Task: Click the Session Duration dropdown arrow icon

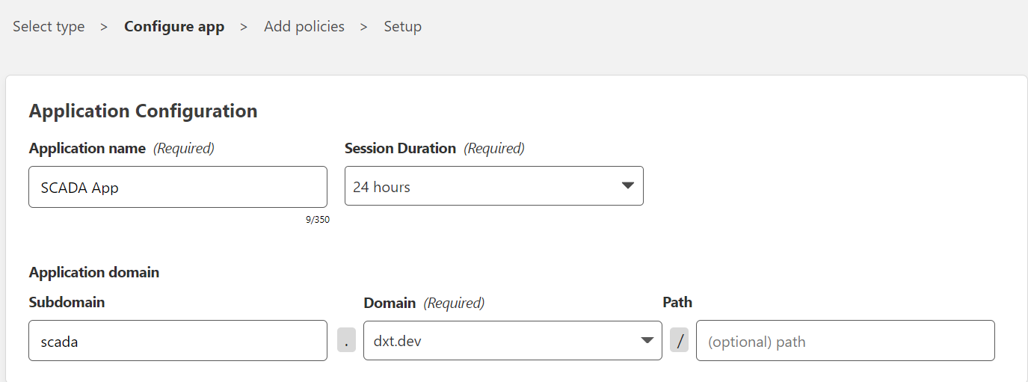Action: coord(628,186)
